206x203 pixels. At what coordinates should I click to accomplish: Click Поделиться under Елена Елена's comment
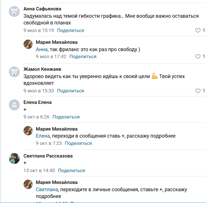click(66, 117)
